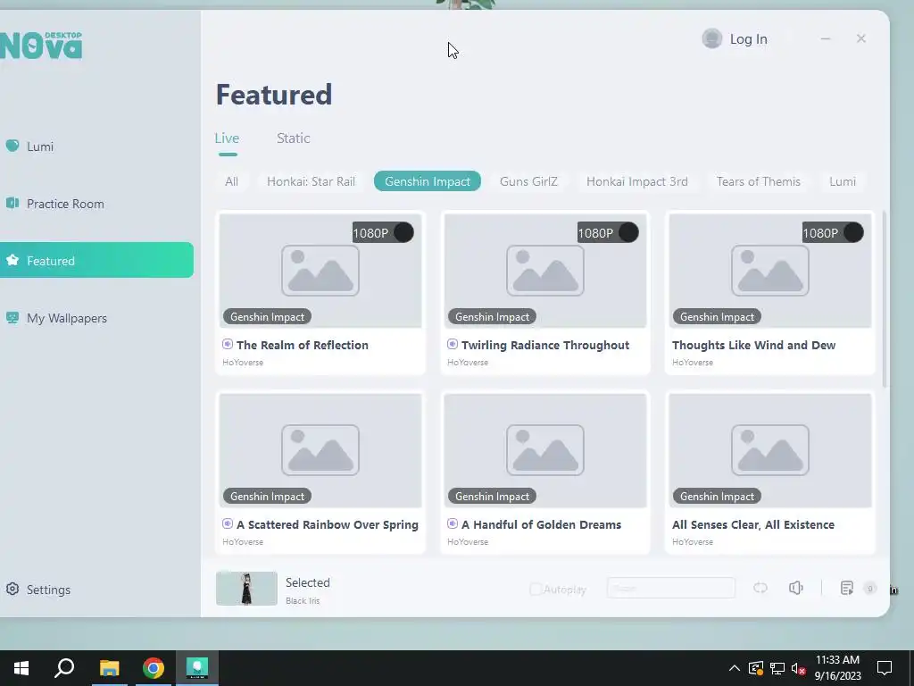This screenshot has width=914, height=686.
Task: Click the title All Senses Clear, All Existence
Action: 753,524
